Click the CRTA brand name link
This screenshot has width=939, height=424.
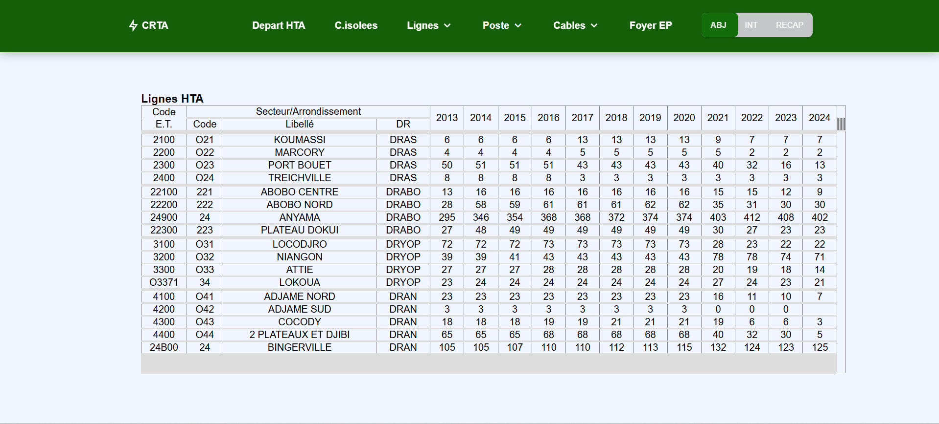155,25
